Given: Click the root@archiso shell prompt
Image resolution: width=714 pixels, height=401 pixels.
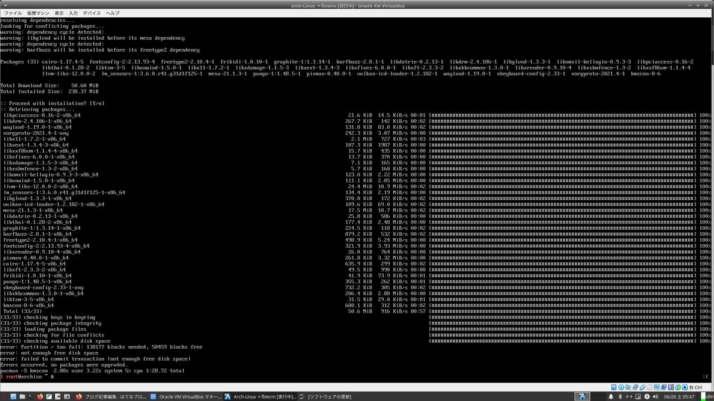Looking at the screenshot, I should pos(27,377).
